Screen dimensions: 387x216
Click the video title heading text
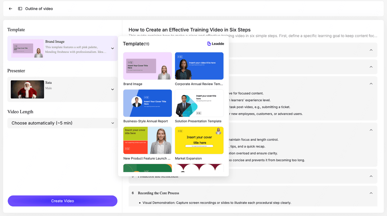[190, 30]
